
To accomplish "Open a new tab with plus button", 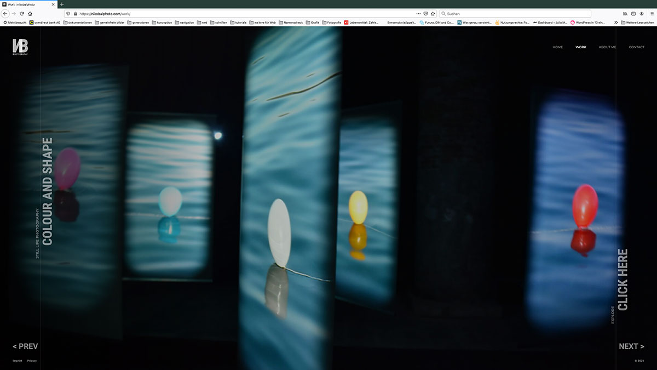I will pos(61,4).
